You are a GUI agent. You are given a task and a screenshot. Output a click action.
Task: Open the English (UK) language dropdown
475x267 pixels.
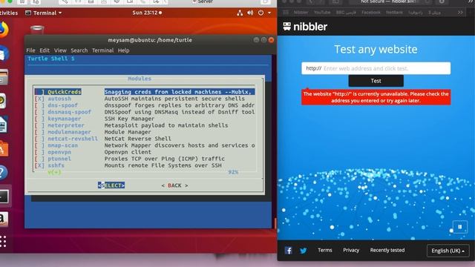click(x=448, y=251)
